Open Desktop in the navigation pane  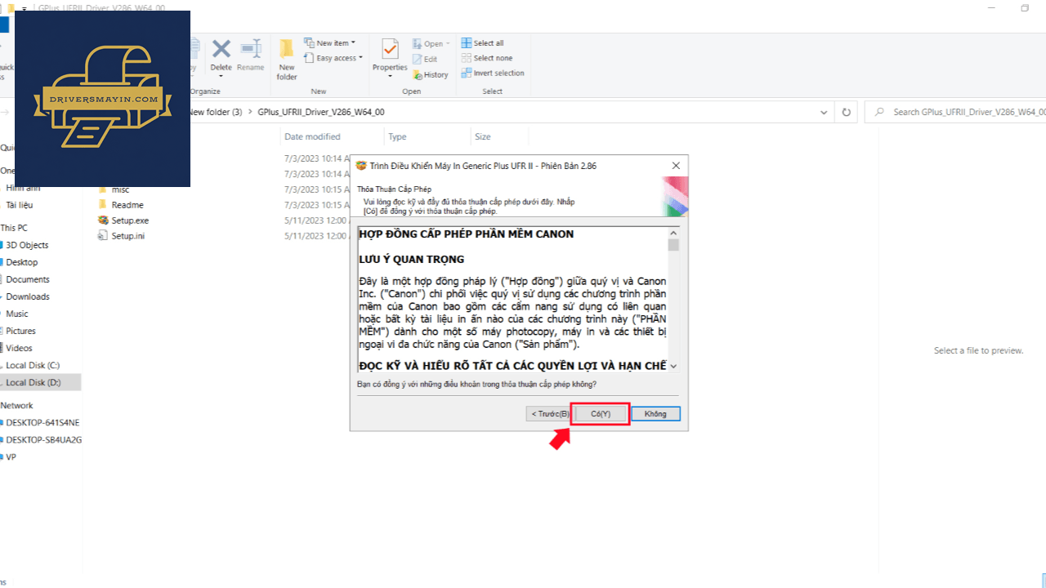coord(21,262)
